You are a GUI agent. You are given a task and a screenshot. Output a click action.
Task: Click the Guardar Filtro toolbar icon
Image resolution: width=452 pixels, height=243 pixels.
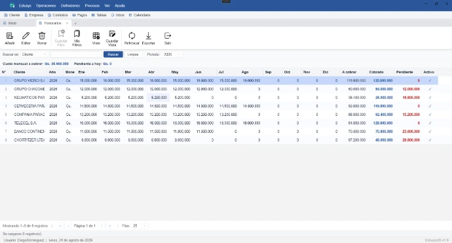click(x=61, y=33)
